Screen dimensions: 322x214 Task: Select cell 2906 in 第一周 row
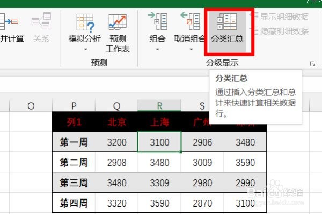[x=202, y=142]
